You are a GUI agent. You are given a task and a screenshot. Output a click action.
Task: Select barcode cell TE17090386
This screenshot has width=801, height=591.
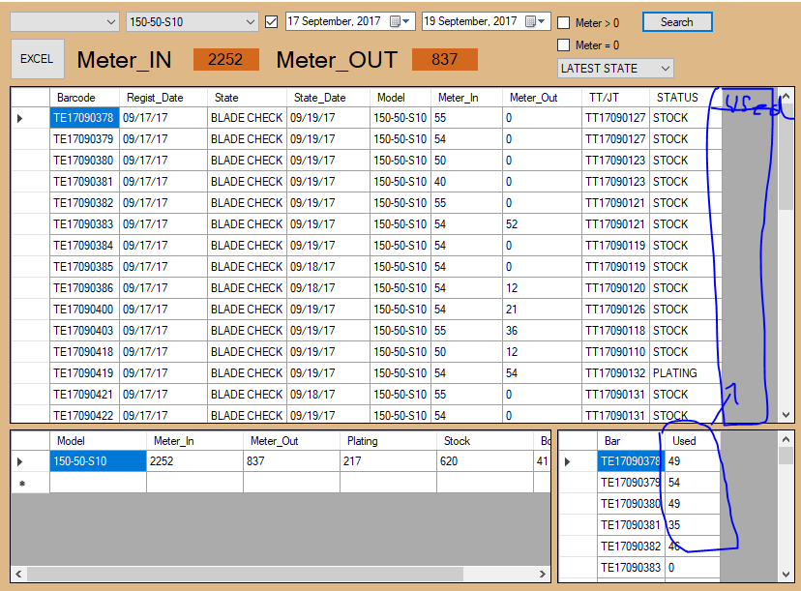point(85,288)
